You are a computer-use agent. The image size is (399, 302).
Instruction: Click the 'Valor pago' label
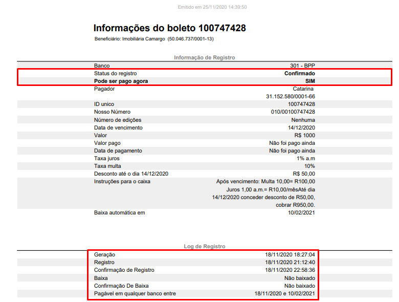[x=107, y=143]
